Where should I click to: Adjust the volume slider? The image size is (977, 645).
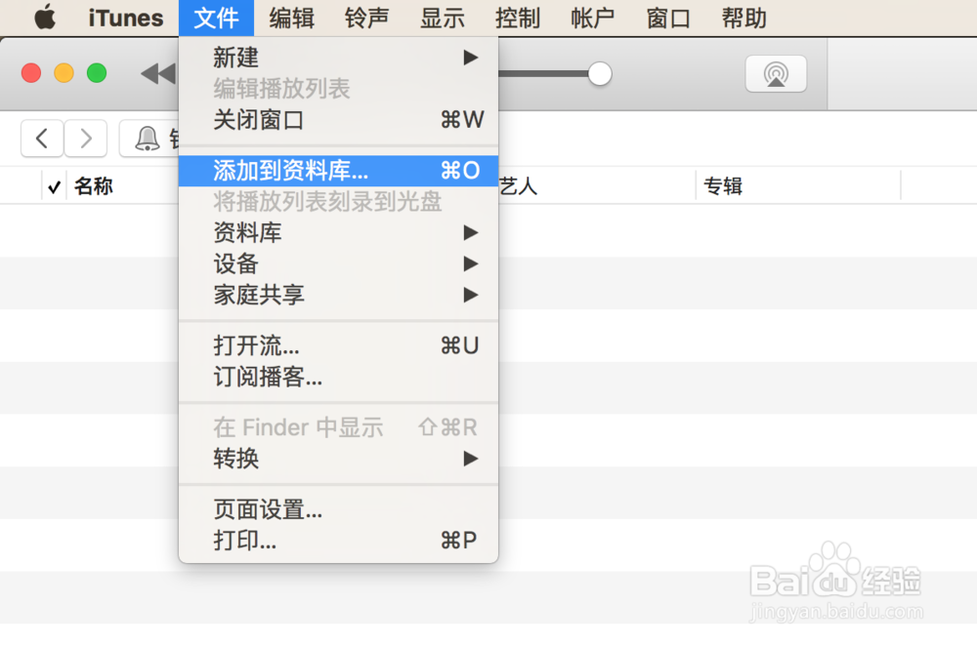(x=599, y=73)
